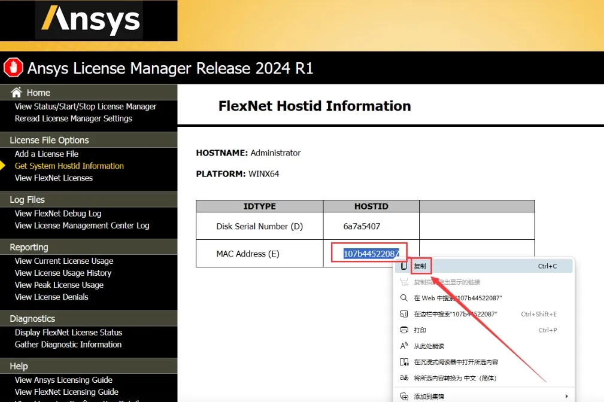The width and height of the screenshot is (604, 402).
Task: Click the add to collections icon
Action: click(403, 396)
